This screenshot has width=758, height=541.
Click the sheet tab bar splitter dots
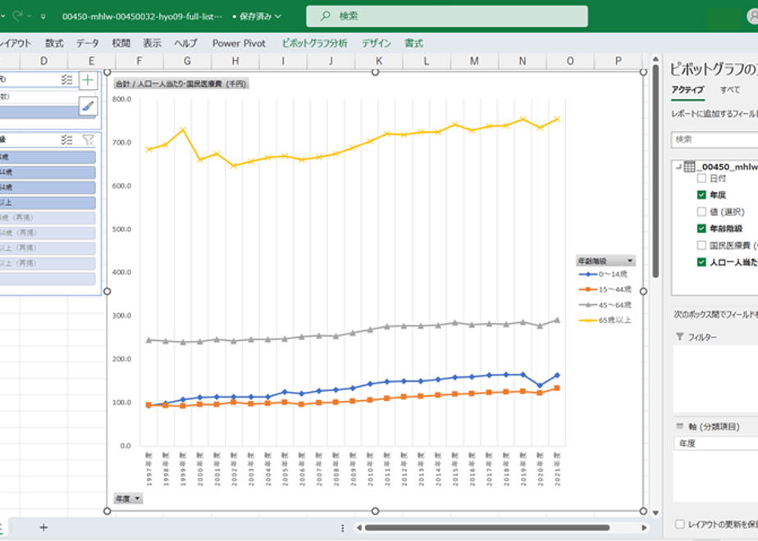pyautogui.click(x=343, y=528)
